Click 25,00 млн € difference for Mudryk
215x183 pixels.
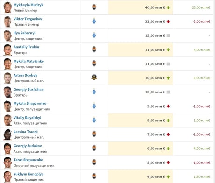point(201,7)
